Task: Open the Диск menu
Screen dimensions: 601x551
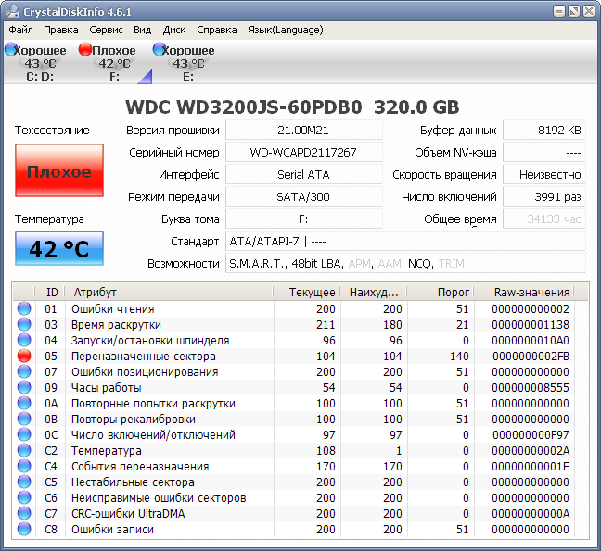Action: point(174,30)
